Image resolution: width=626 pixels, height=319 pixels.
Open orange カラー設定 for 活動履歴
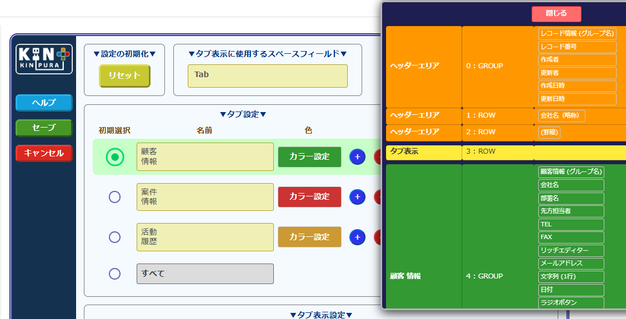309,237
